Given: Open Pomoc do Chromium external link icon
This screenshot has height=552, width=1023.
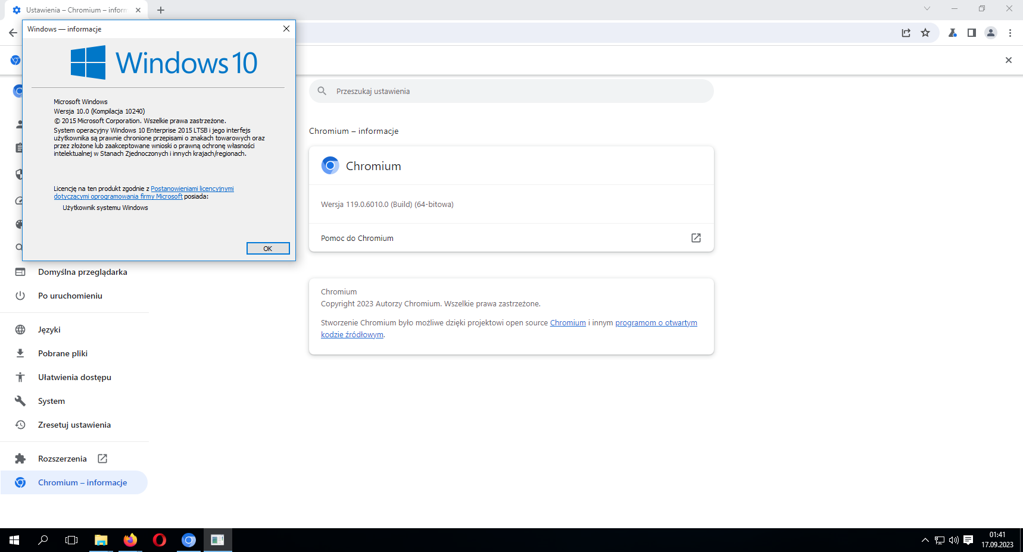Looking at the screenshot, I should (x=696, y=238).
